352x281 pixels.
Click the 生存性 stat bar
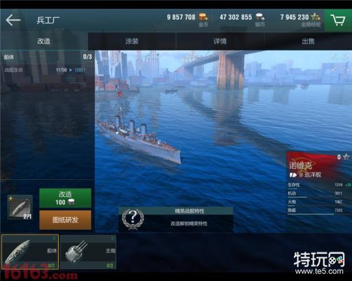tap(319, 186)
